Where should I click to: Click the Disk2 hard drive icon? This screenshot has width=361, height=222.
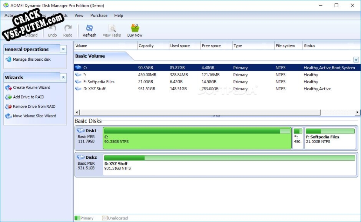[80, 157]
